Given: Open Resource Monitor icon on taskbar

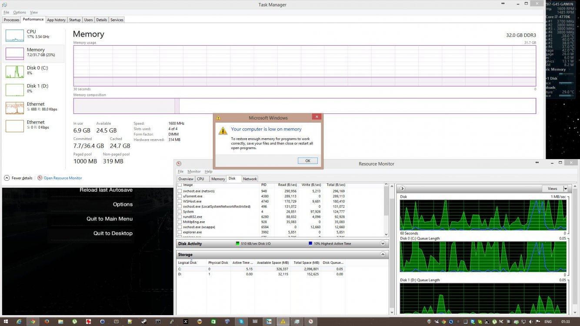Looking at the screenshot, I should pos(310,322).
